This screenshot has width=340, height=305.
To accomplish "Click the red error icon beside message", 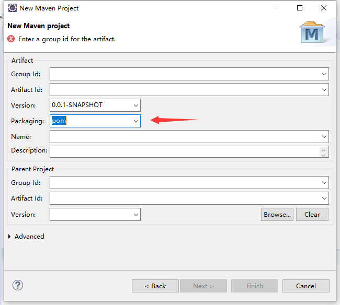I will 11,39.
